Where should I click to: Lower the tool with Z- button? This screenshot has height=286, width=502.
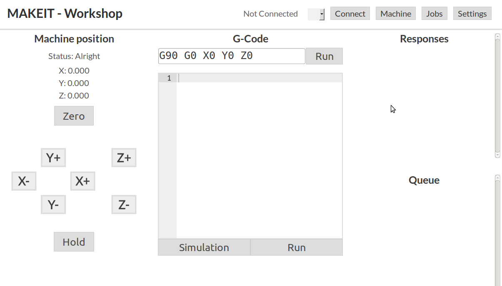point(124,205)
